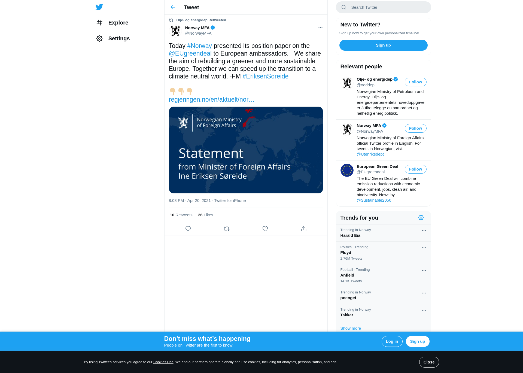Retweet the Norway MFA tweet

point(227,229)
